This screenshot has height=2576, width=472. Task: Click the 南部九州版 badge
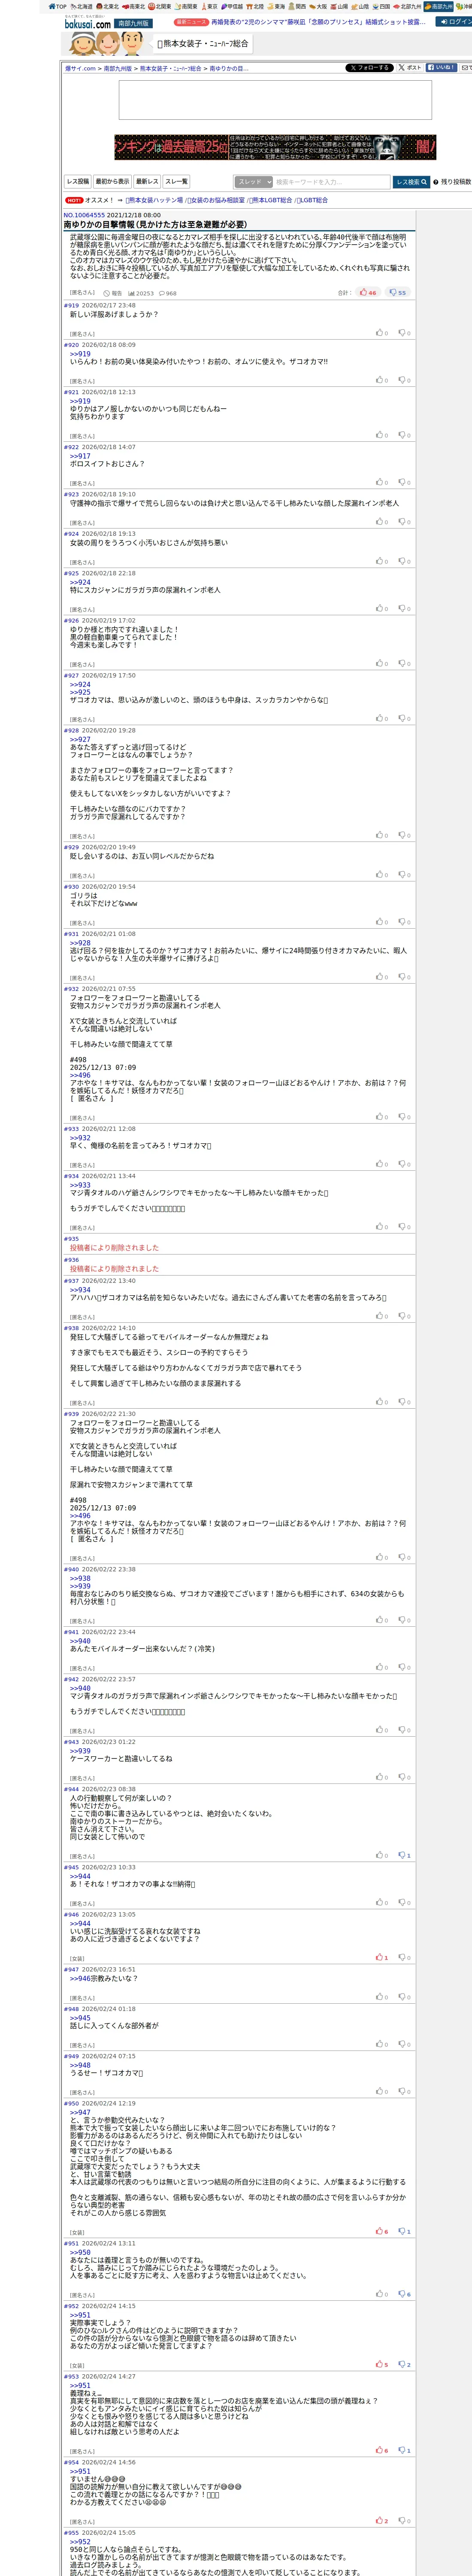[x=133, y=23]
